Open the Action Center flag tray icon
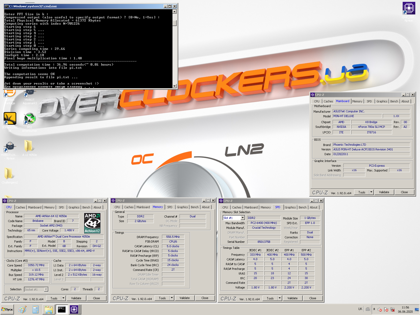The height and width of the screenshot is (315, 420). 386,310
